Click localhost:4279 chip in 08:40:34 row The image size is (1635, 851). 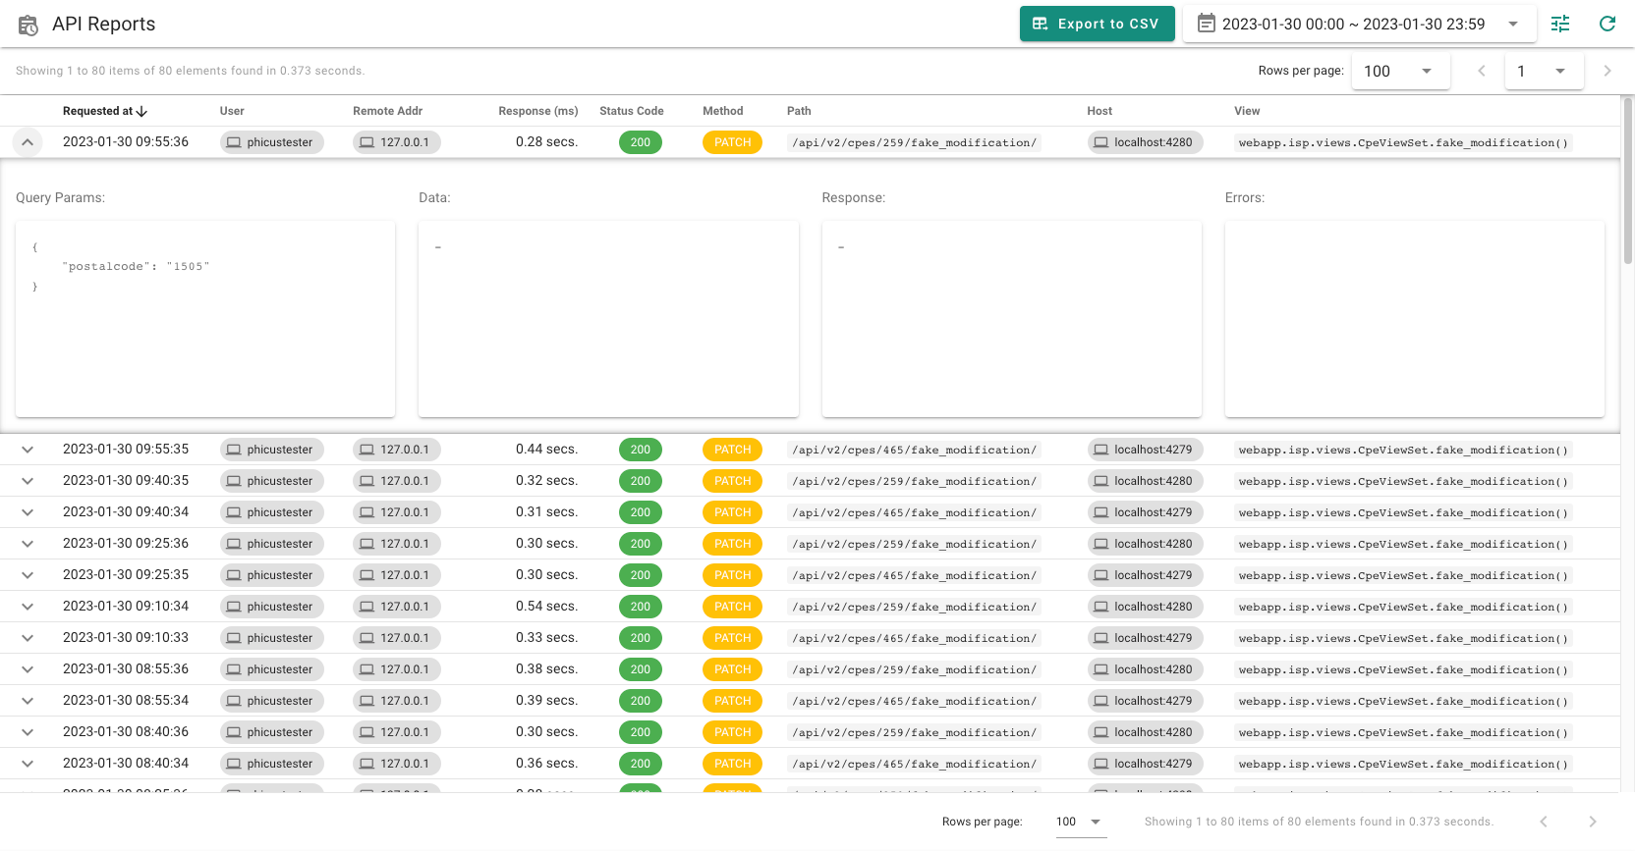click(1145, 764)
